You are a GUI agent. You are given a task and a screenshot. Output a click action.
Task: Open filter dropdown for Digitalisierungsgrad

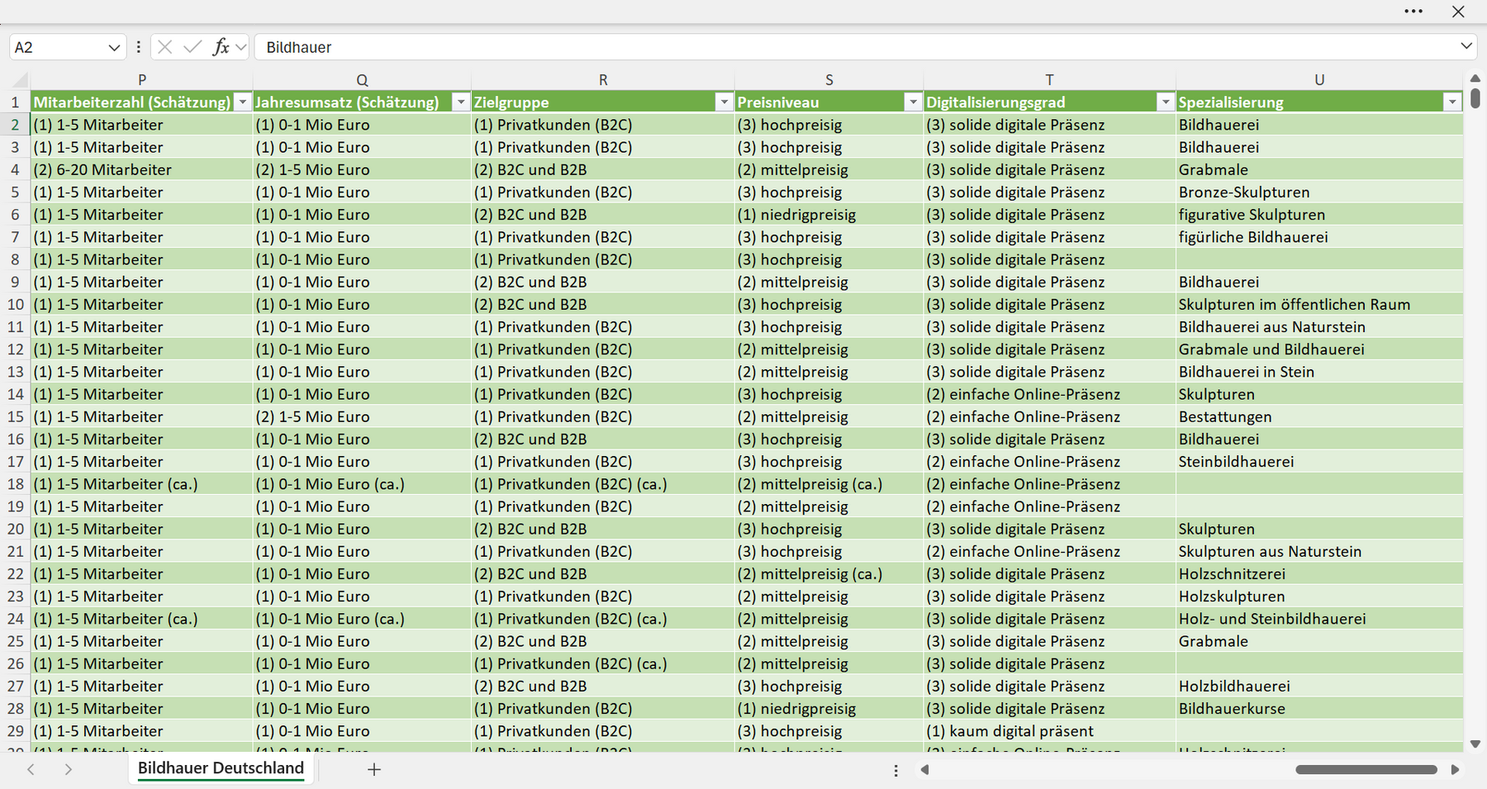pyautogui.click(x=1165, y=102)
